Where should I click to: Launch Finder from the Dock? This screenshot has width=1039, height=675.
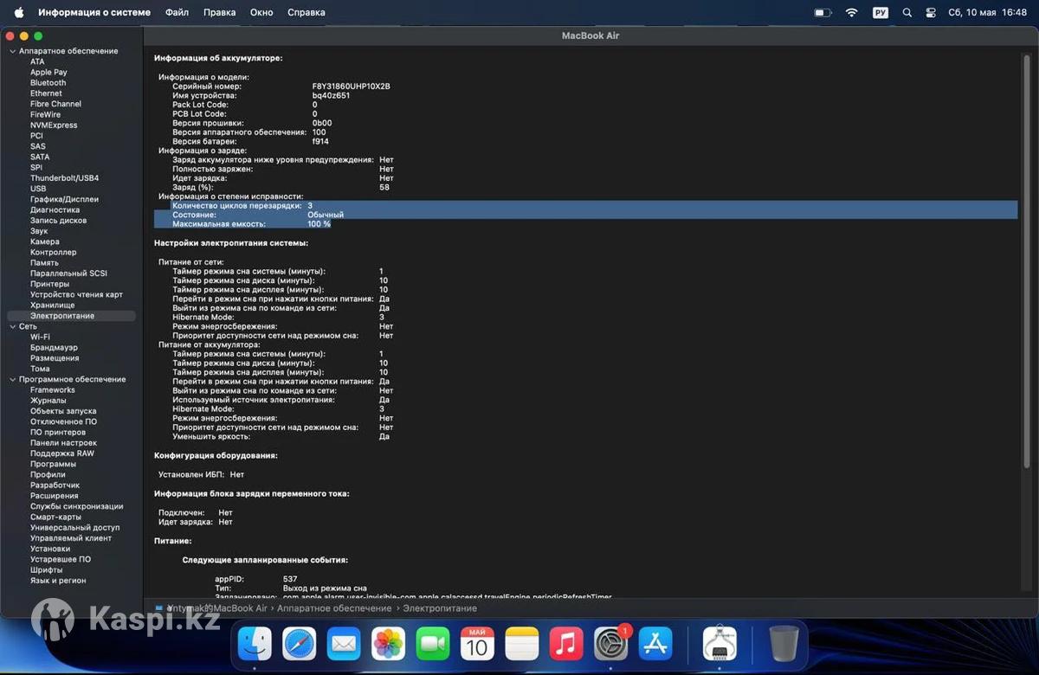tap(255, 644)
